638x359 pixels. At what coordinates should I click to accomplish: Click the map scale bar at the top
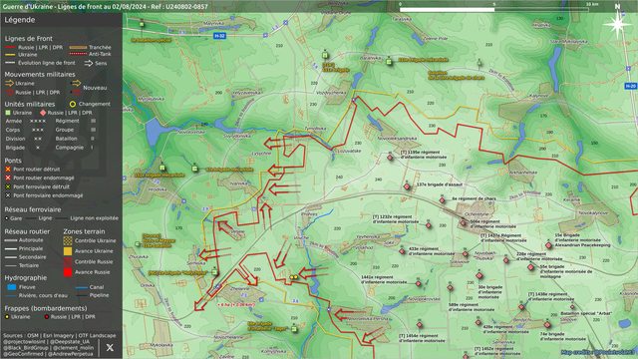(x=493, y=9)
